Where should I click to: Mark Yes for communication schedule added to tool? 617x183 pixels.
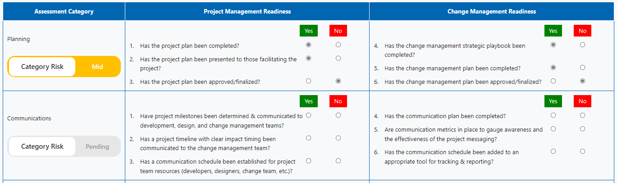[x=553, y=151]
